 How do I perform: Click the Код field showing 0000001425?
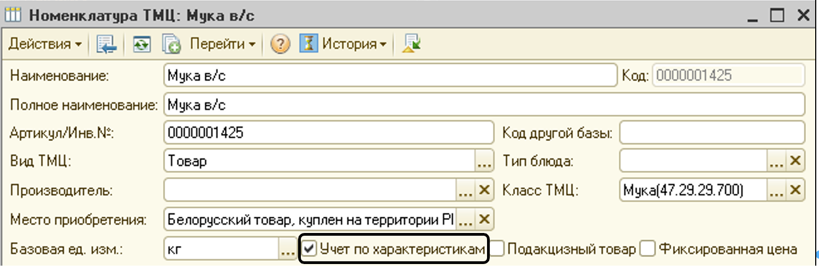tap(728, 76)
